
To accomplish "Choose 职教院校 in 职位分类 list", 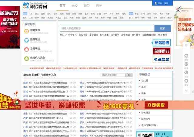I will (145, 119).
